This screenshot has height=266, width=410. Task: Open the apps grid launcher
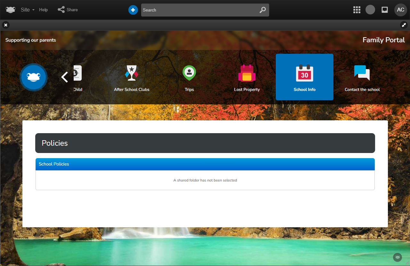357,10
